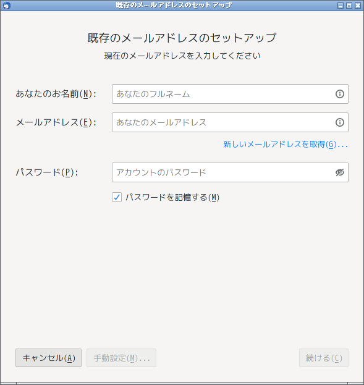The height and width of the screenshot is (385, 364).
Task: Click the パスワードを記憶する(M) label text
Action: pyautogui.click(x=172, y=197)
